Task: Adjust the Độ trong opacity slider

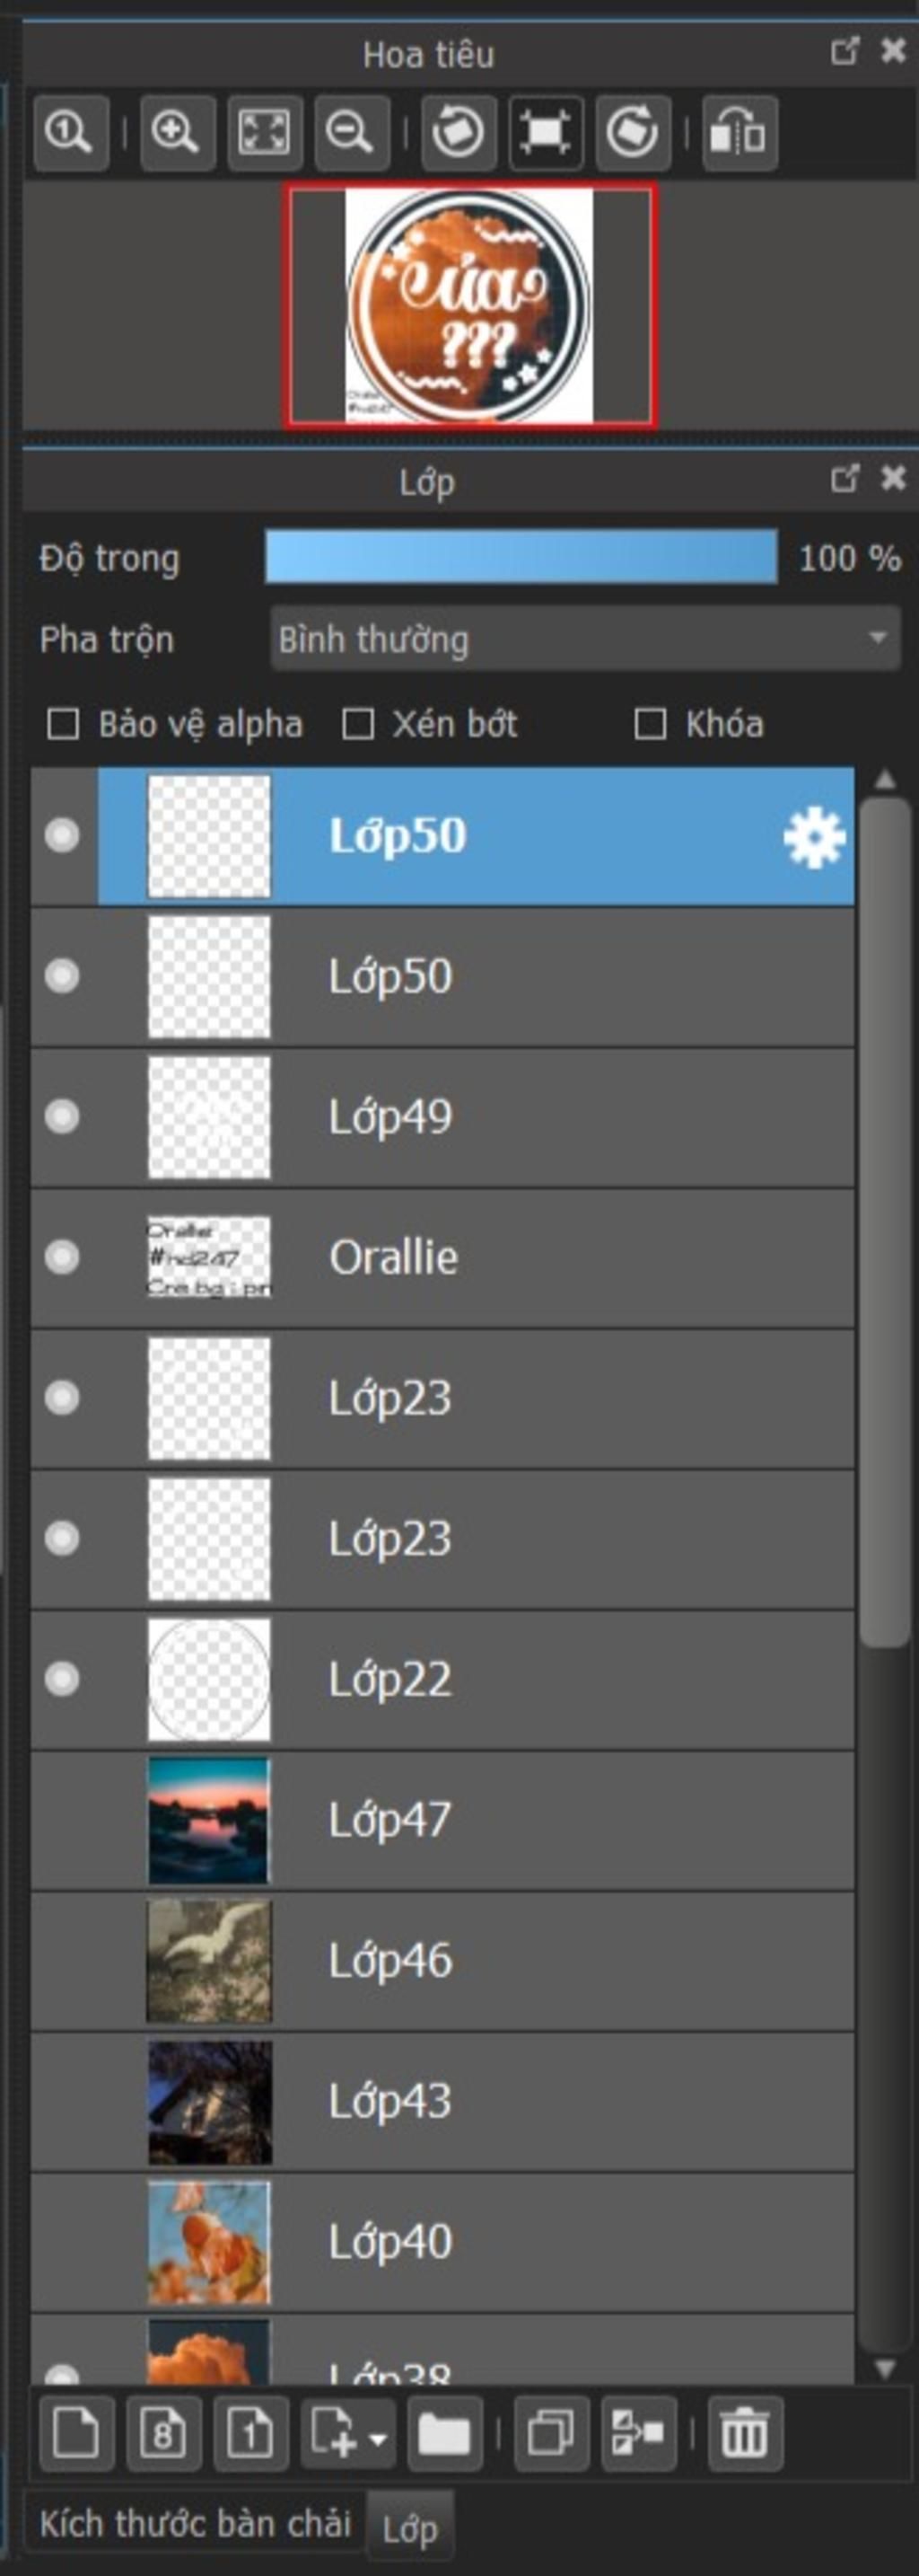Action: (521, 557)
